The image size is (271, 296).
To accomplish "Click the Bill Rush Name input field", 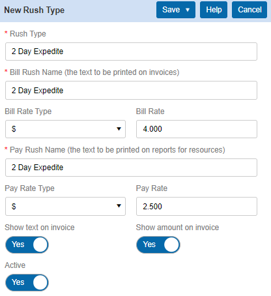I will (x=131, y=91).
